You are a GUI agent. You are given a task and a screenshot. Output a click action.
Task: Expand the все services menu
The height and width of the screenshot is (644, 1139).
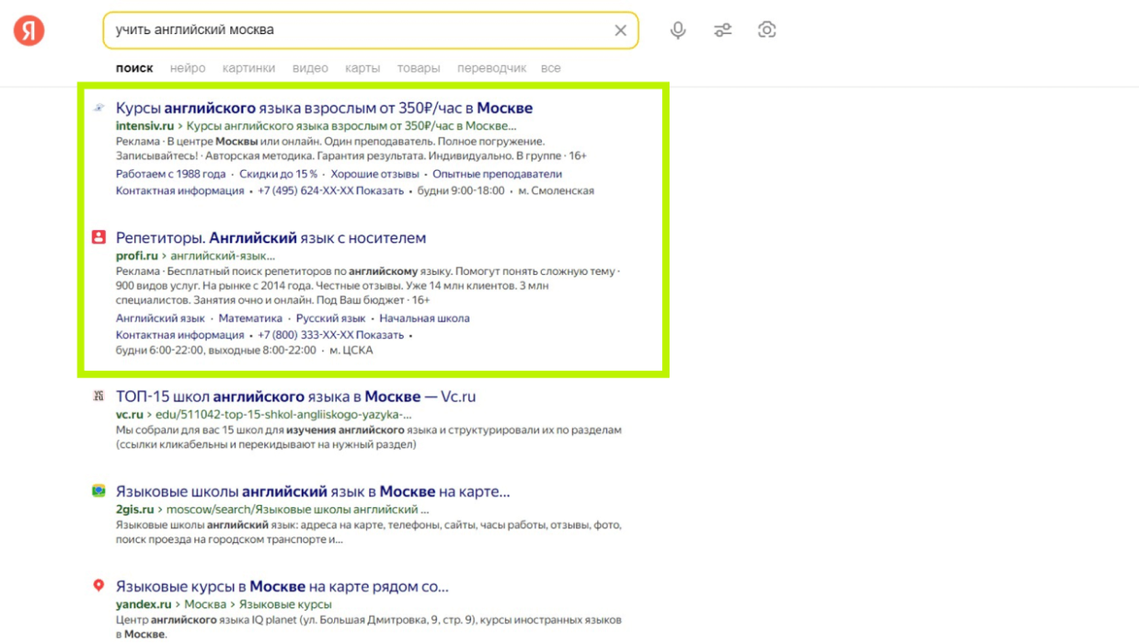pos(550,68)
